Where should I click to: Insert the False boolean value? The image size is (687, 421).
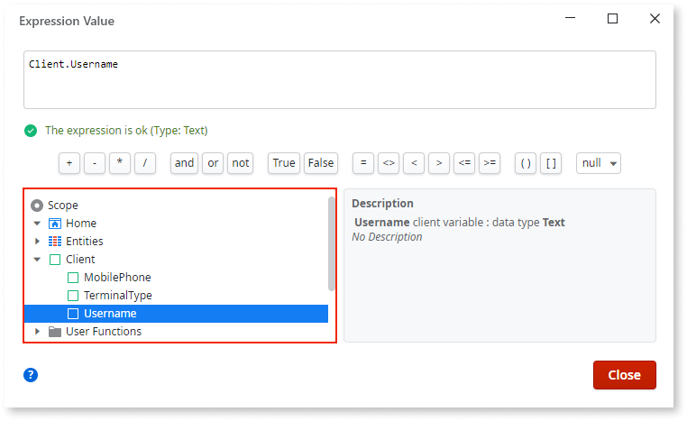point(320,163)
